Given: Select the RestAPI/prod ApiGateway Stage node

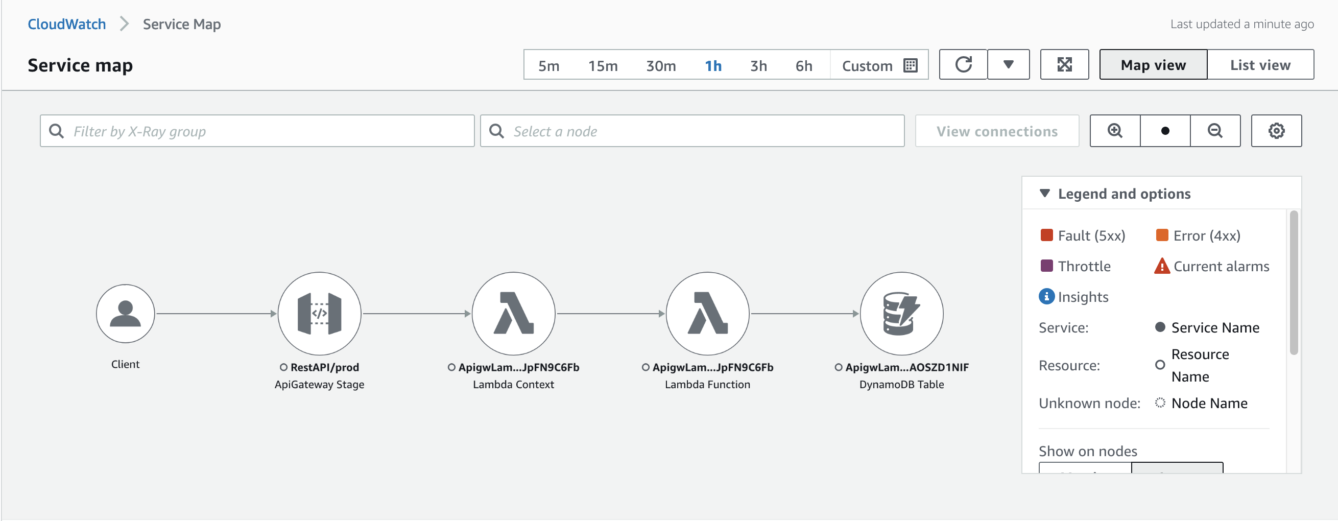Looking at the screenshot, I should coord(320,313).
